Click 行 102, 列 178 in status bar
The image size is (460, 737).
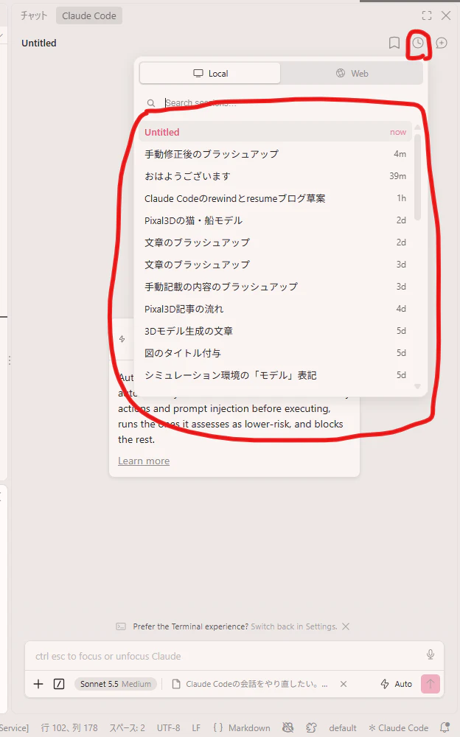pos(69,728)
